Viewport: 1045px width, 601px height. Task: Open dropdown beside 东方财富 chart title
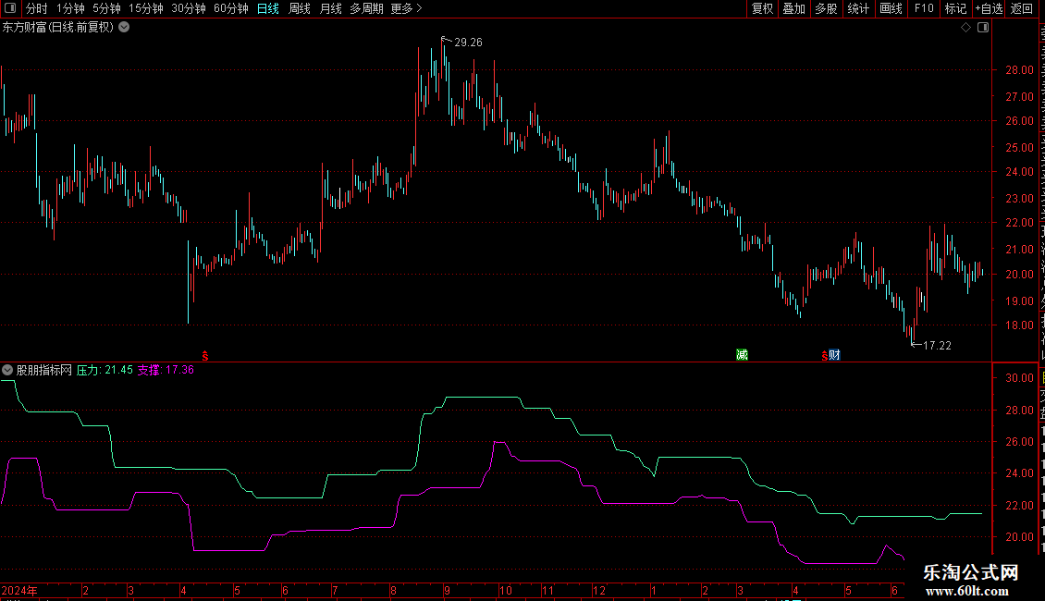point(124,28)
